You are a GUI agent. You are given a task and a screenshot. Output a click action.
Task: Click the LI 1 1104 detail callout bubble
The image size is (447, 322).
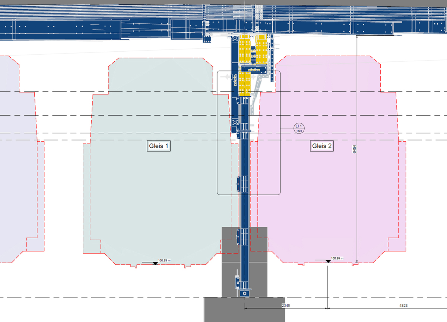298,128
